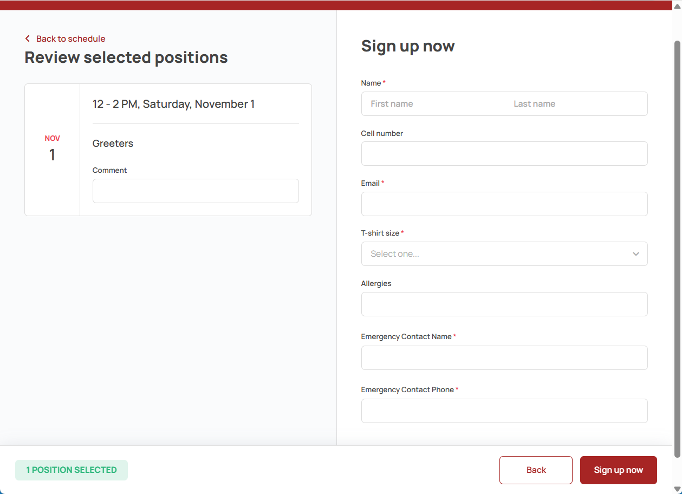Viewport: 682px width, 494px height.
Task: Click the 12 - 2 PM Saturday heading
Action: pyautogui.click(x=173, y=104)
